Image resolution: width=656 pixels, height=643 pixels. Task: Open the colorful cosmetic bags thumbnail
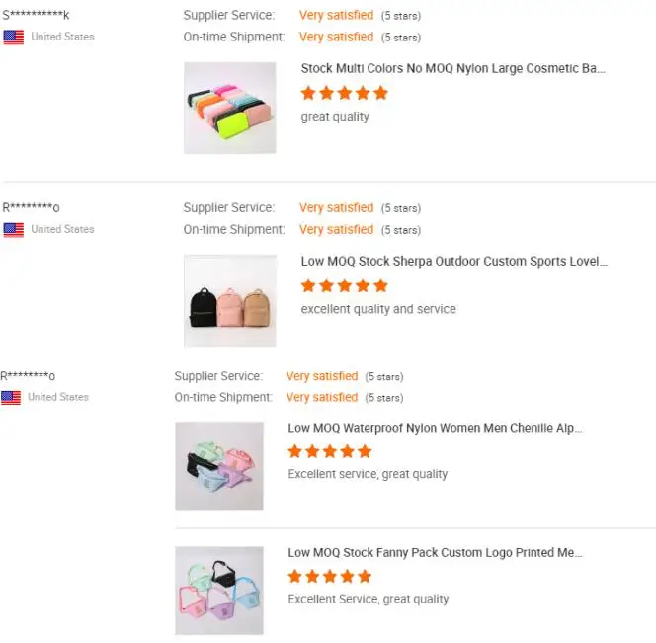coord(229,108)
